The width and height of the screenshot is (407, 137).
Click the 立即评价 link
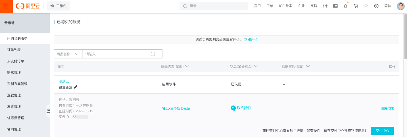click(251, 40)
